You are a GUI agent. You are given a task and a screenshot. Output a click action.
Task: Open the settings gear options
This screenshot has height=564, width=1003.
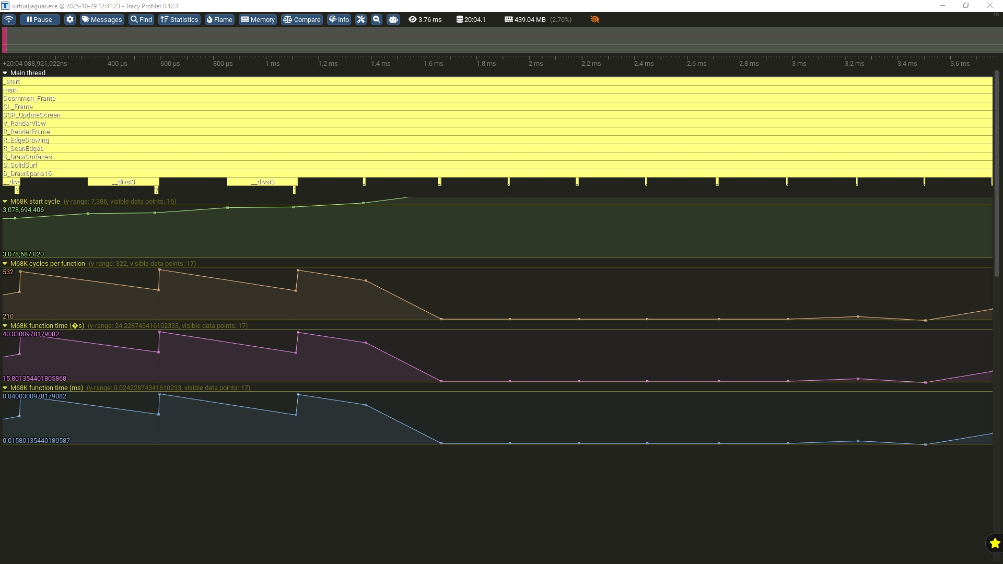[70, 19]
